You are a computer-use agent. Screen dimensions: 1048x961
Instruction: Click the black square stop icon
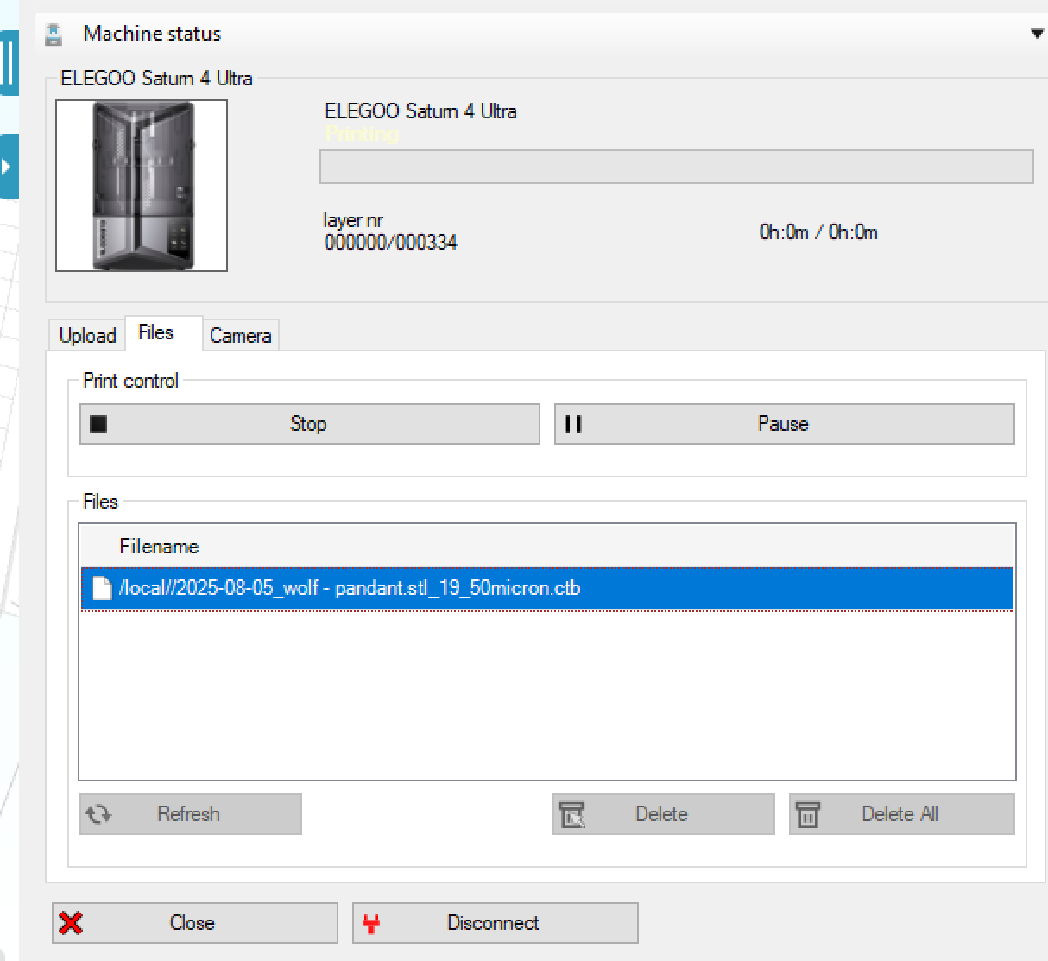(x=98, y=424)
